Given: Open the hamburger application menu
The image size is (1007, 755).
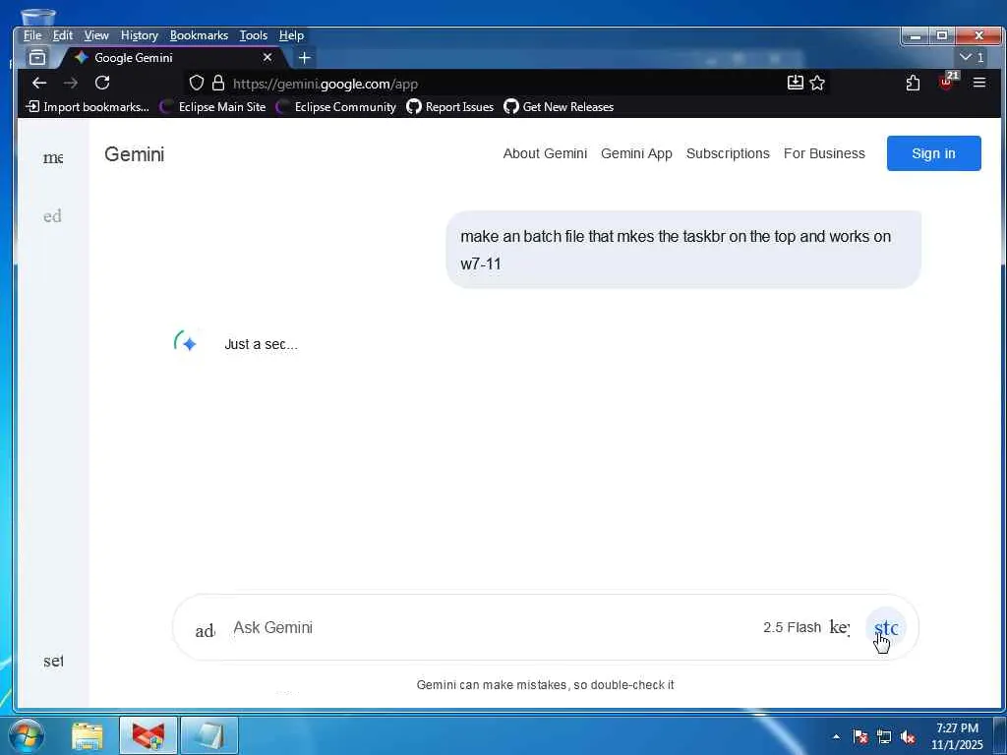Looking at the screenshot, I should coord(978,83).
